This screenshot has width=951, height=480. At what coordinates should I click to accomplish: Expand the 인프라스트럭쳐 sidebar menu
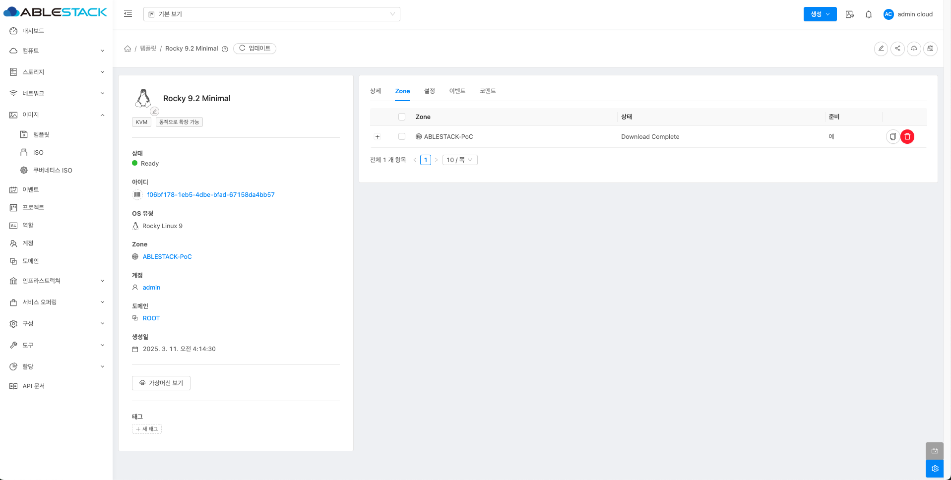pos(57,281)
